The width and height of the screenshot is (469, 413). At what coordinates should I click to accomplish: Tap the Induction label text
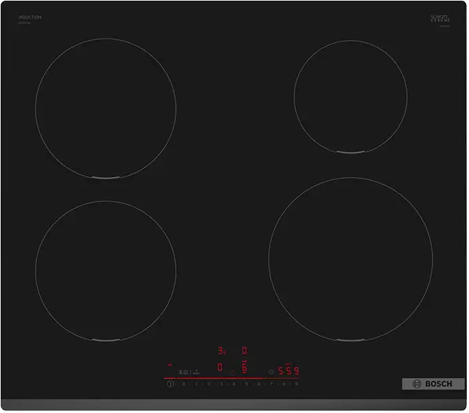[30, 17]
